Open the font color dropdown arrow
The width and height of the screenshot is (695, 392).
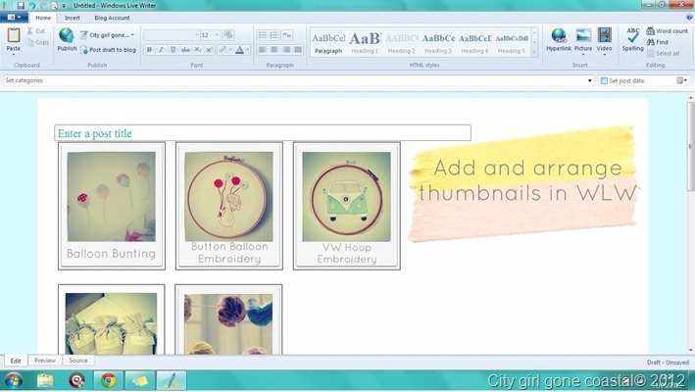tap(247, 50)
